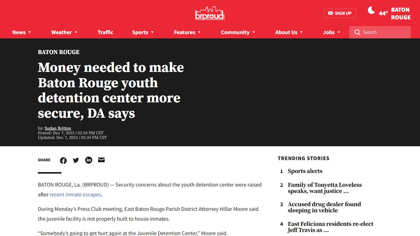This screenshot has width=420, height=236.
Task: Expand the News menu arrow
Action: click(30, 32)
